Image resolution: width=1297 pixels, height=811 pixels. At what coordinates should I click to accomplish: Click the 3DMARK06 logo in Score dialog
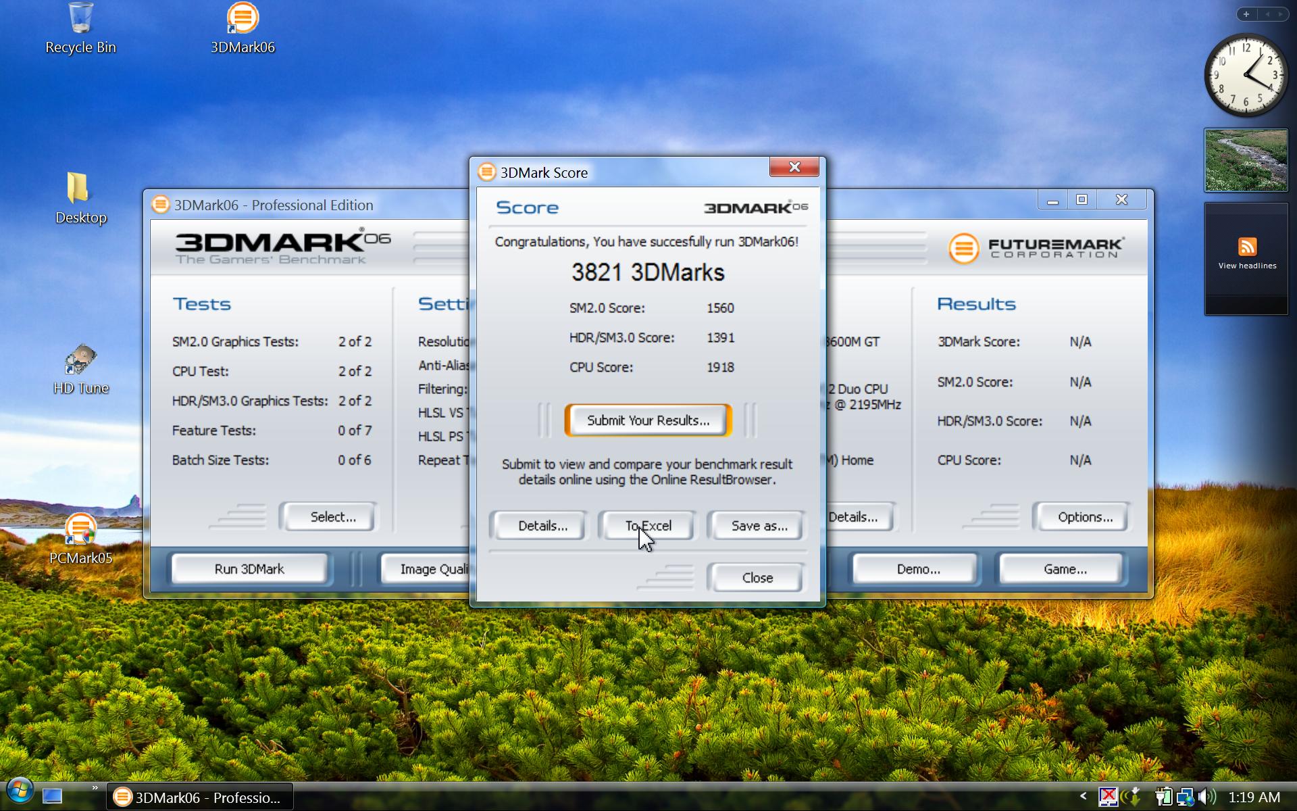(756, 207)
